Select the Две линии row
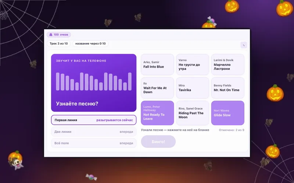 [x=94, y=132]
